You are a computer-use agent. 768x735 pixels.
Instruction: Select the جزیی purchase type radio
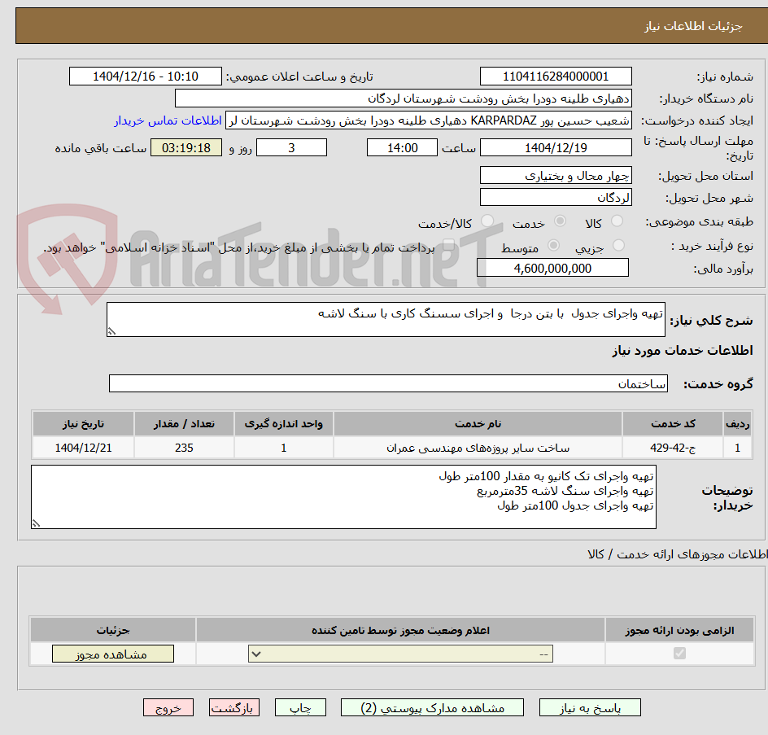[x=618, y=246]
